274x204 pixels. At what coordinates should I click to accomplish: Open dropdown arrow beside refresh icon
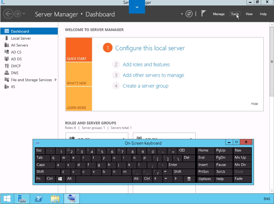coord(182,14)
